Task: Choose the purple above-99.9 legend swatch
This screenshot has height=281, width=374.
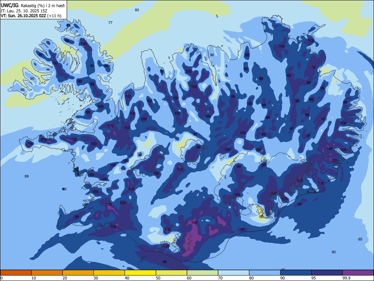Action: coord(358,273)
